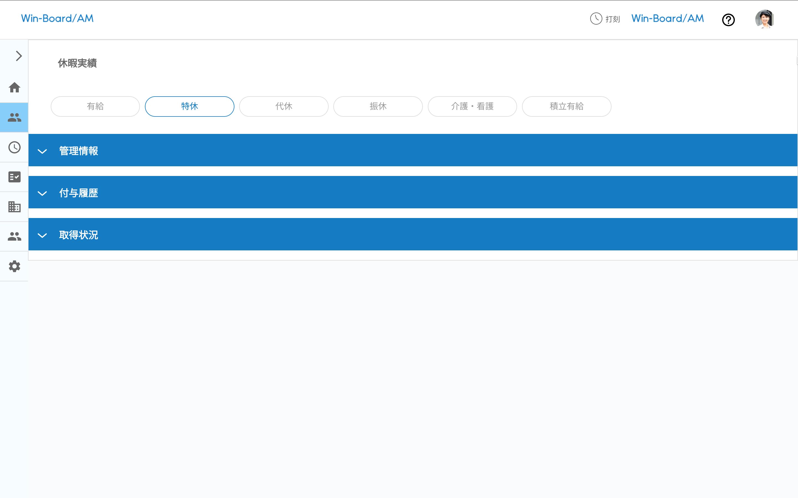Open the user profile avatar

pyautogui.click(x=764, y=19)
